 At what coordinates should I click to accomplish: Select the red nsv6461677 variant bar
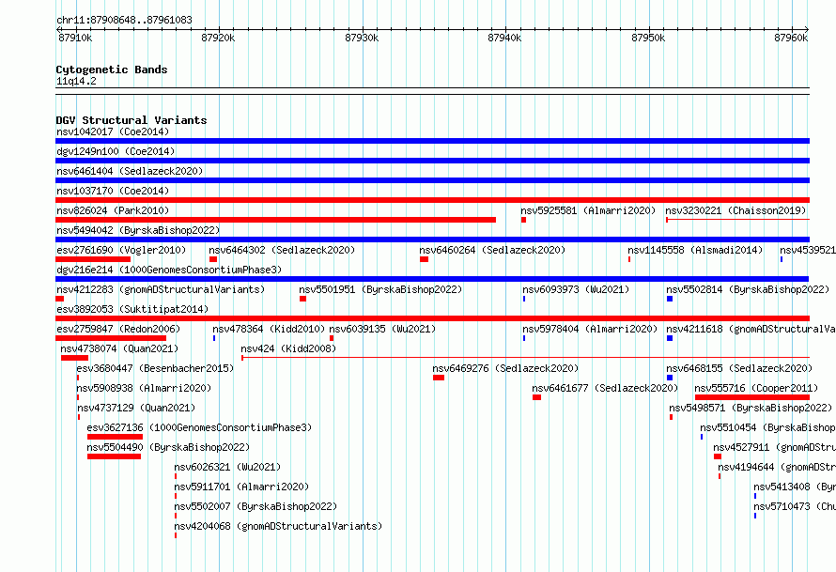coord(537,397)
